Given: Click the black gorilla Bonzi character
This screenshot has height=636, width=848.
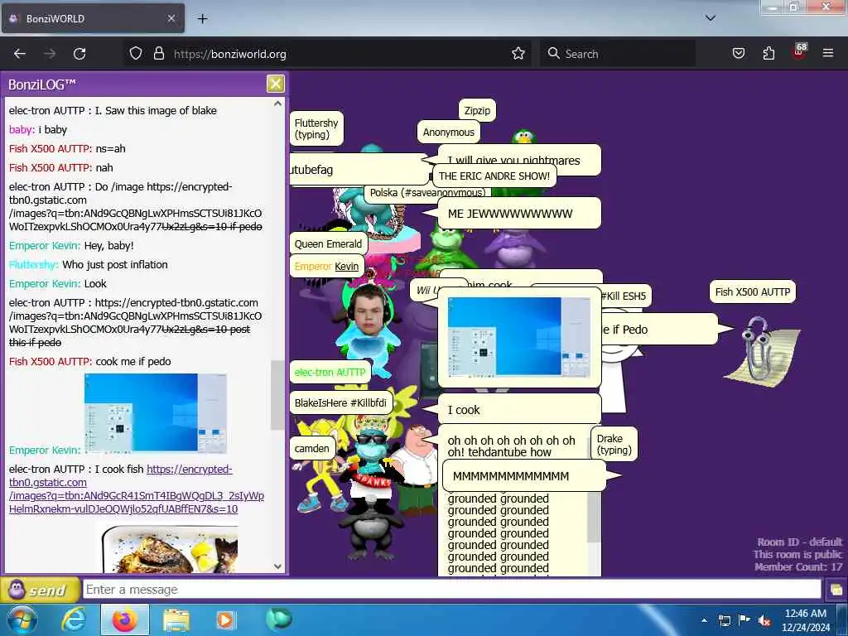Looking at the screenshot, I should [x=371, y=527].
